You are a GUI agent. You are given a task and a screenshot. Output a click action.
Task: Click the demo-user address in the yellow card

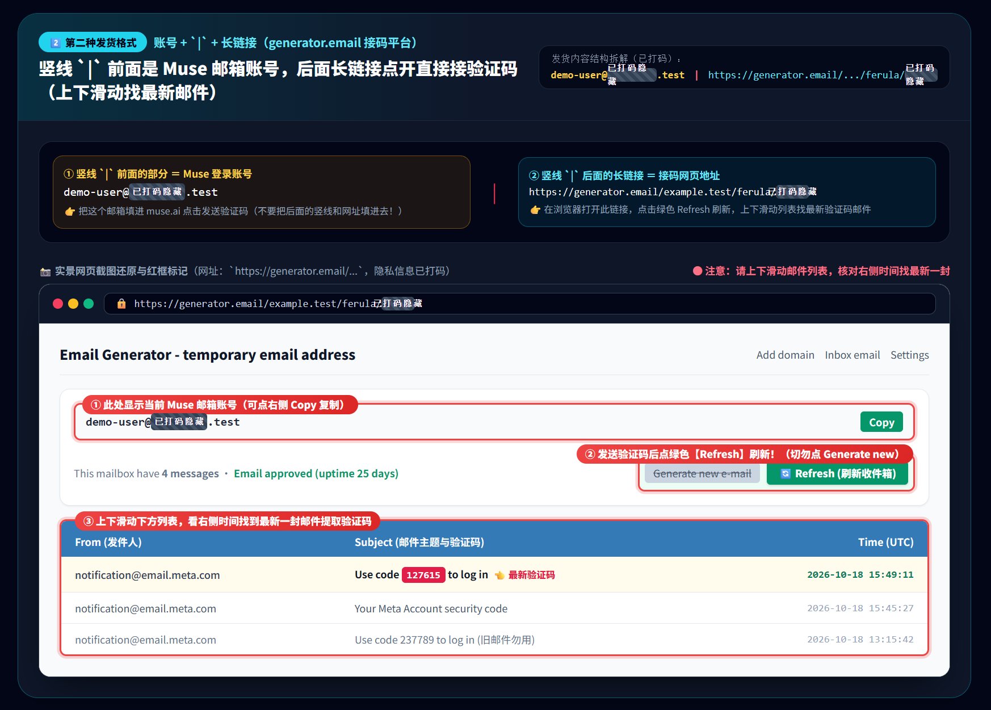pyautogui.click(x=141, y=192)
